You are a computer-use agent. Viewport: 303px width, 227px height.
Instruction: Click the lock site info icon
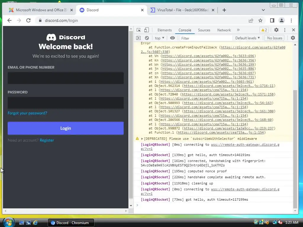(x=40, y=20)
